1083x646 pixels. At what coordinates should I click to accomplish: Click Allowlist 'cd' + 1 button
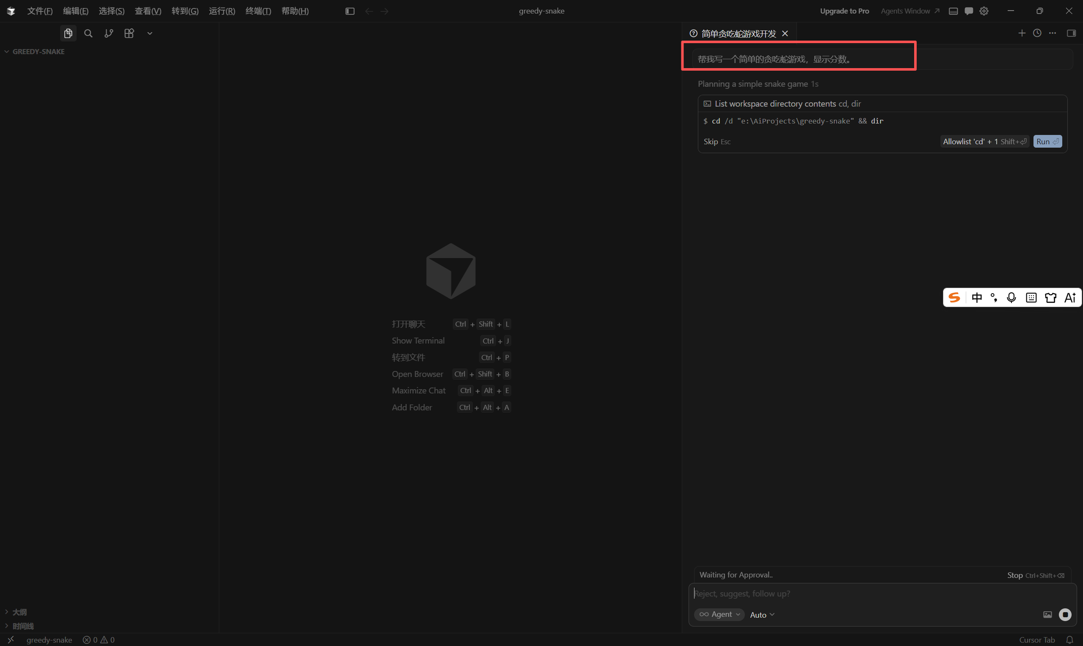pos(984,141)
